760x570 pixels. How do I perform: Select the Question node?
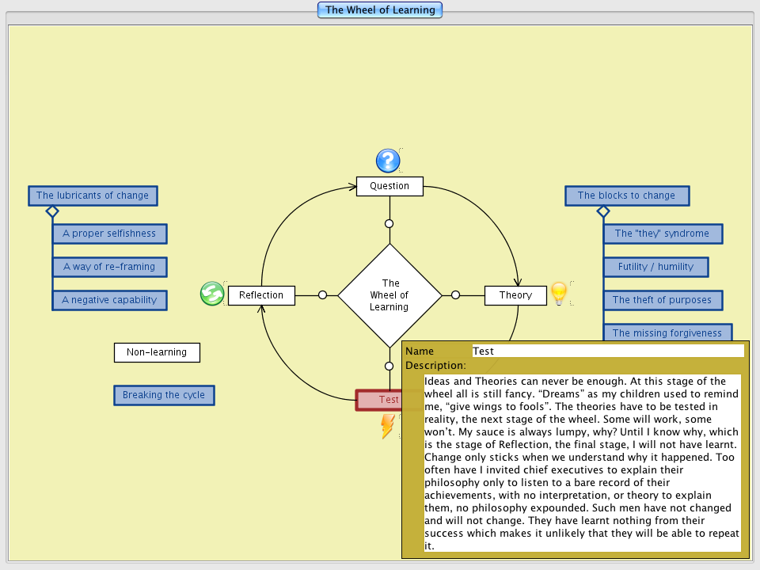click(x=389, y=186)
